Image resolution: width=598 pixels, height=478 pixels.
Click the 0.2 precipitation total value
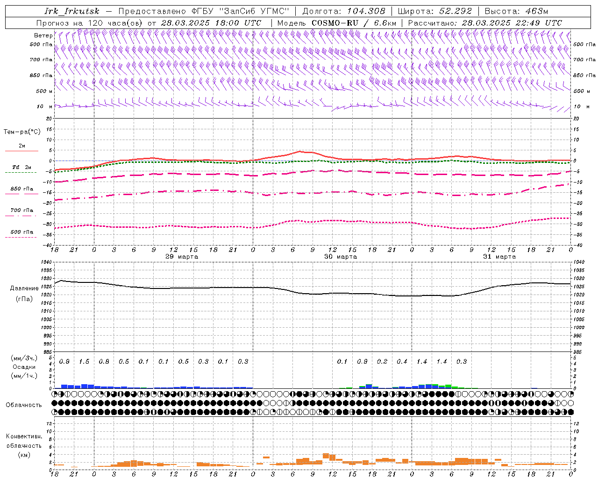tap(382, 362)
